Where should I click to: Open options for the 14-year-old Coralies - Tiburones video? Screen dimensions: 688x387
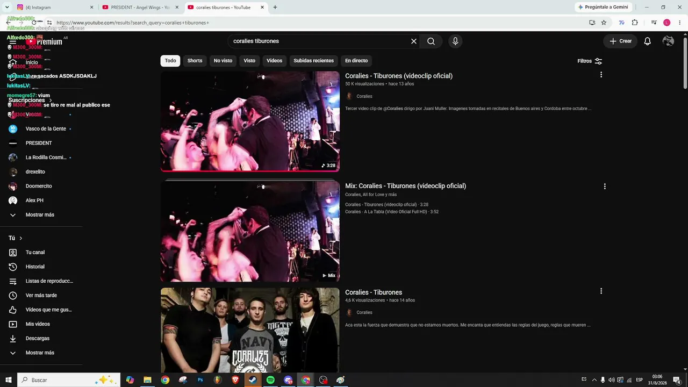pyautogui.click(x=601, y=291)
